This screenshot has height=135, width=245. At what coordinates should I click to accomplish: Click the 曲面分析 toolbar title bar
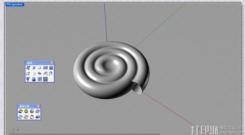[29, 106]
